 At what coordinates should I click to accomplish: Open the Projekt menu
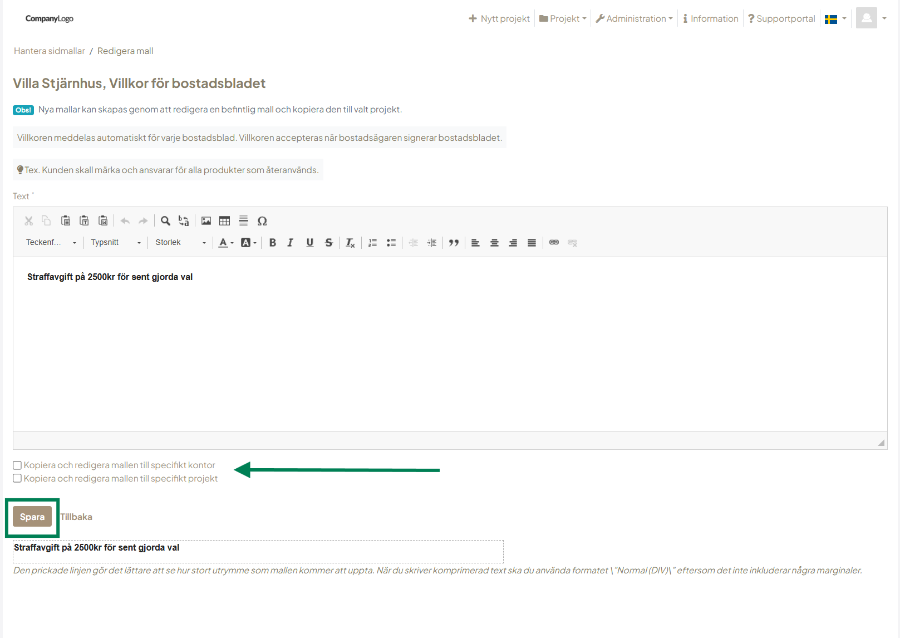pos(563,19)
